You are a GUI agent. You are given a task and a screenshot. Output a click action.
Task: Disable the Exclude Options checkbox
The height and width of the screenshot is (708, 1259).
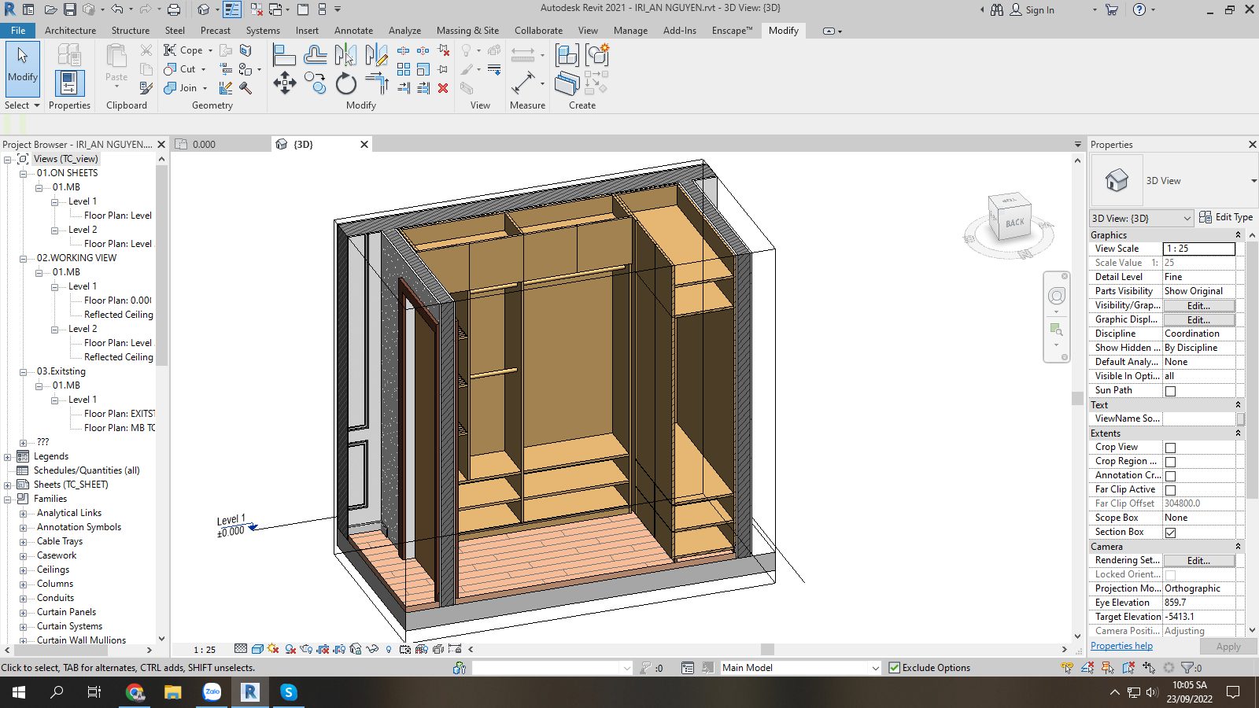click(x=895, y=667)
